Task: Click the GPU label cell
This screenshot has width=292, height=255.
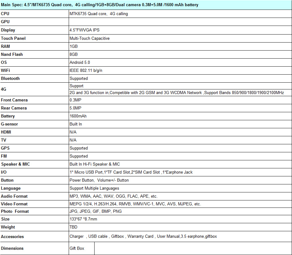Action: 34,22
